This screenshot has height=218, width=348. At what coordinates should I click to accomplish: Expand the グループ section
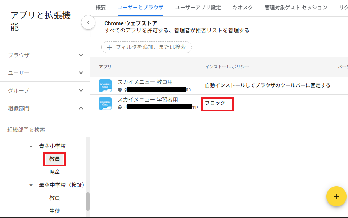(81, 90)
